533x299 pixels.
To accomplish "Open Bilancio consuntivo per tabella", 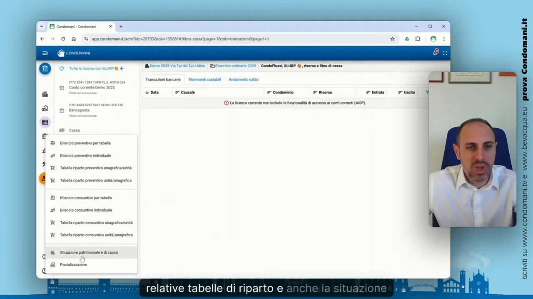I will tap(86, 198).
